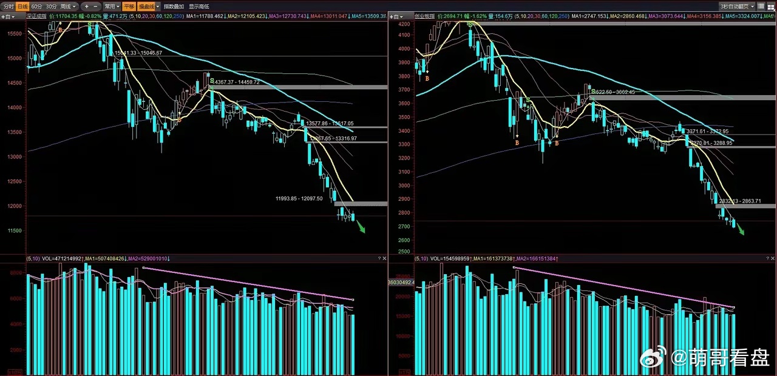Close the right volume indicator panel
The image size is (777, 376).
pos(773,258)
